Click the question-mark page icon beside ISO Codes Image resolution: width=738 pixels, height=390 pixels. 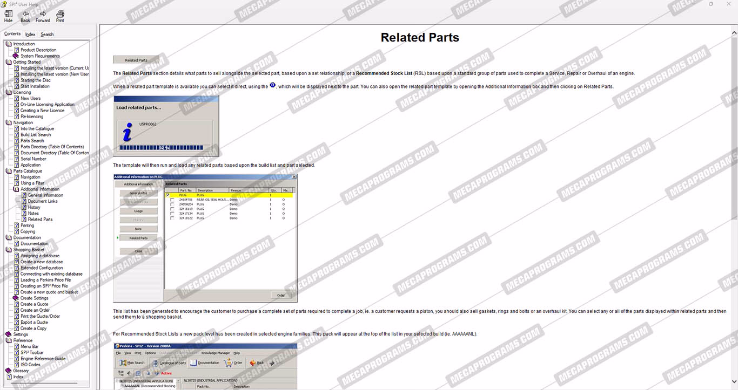click(16, 365)
